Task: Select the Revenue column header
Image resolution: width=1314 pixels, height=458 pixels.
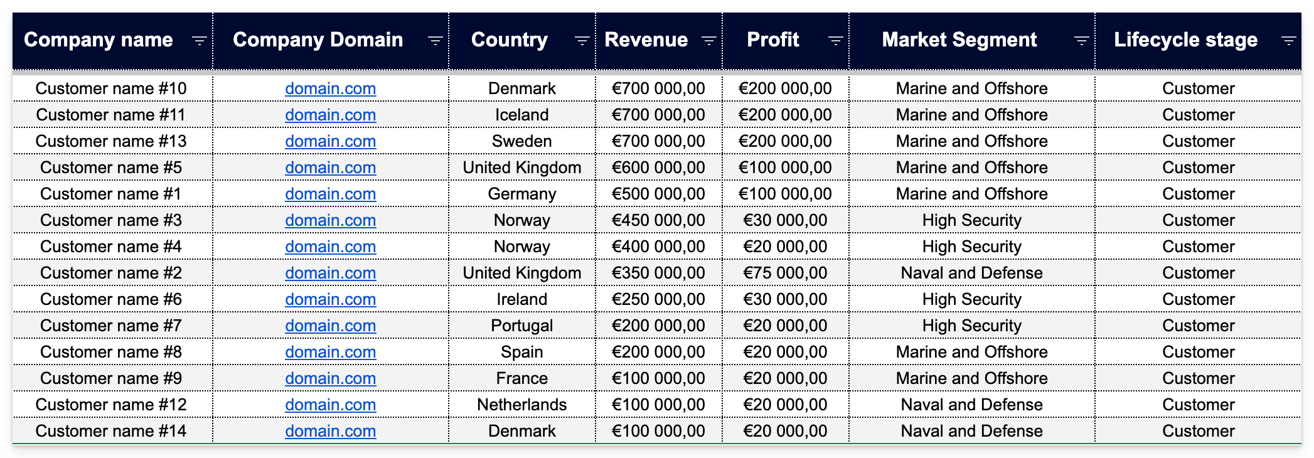Action: 646,40
